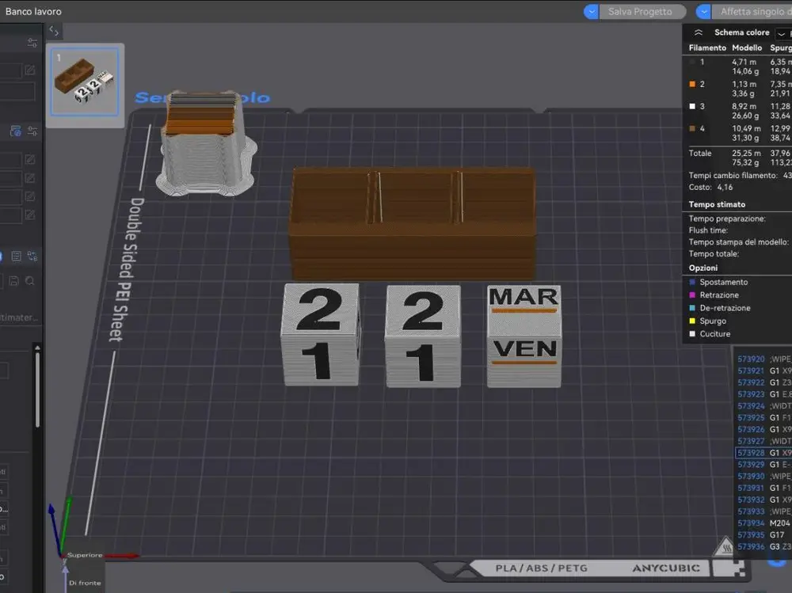This screenshot has height=593, width=792.
Task: Toggle the Retrazione option in the legend
Action: click(x=714, y=295)
